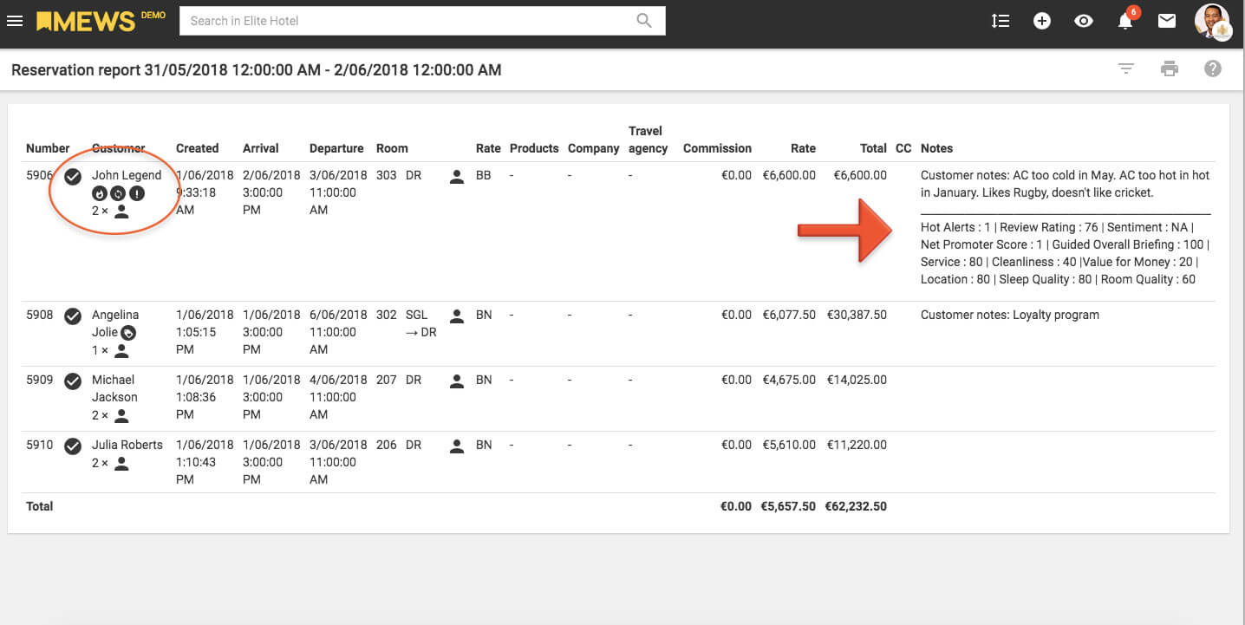1245x625 pixels.
Task: Open the help question mark icon
Action: pos(1213,69)
